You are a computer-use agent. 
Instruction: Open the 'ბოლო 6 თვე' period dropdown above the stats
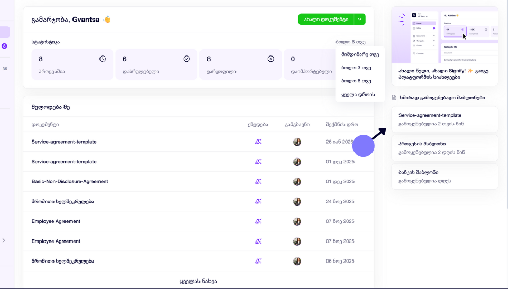tap(350, 42)
